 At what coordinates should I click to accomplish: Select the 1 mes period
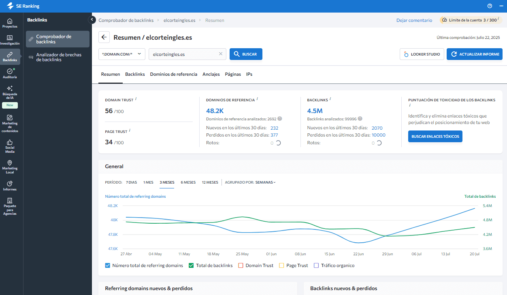coord(148,182)
